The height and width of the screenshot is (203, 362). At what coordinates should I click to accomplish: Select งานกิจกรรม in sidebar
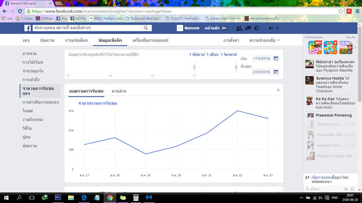[x=32, y=120]
